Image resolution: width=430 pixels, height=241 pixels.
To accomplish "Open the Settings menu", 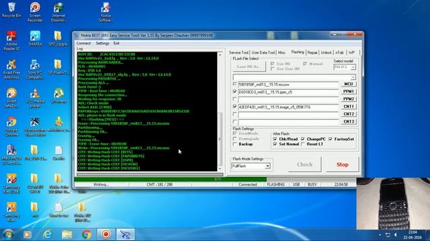I will (x=103, y=43).
